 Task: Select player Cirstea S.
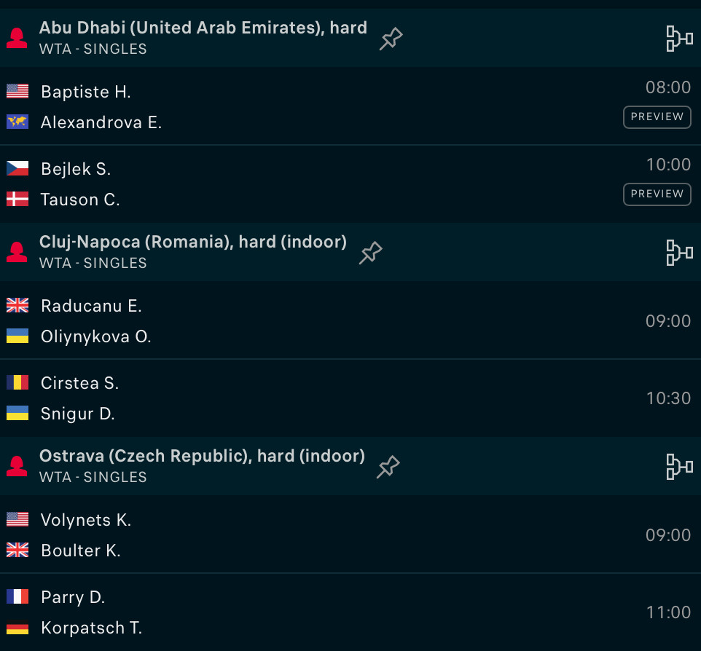(x=79, y=383)
